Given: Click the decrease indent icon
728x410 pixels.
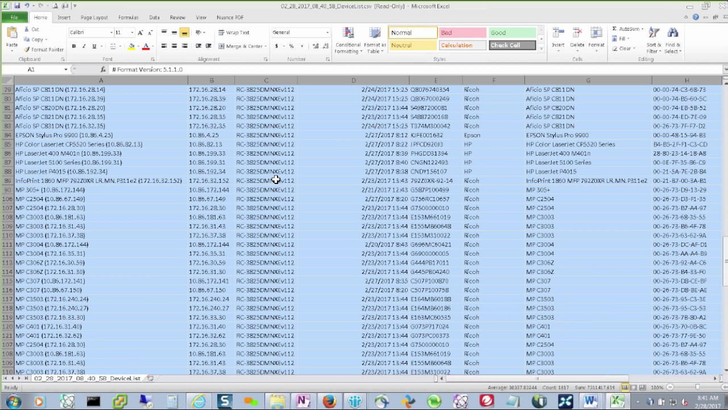Looking at the screenshot, I should [x=198, y=46].
